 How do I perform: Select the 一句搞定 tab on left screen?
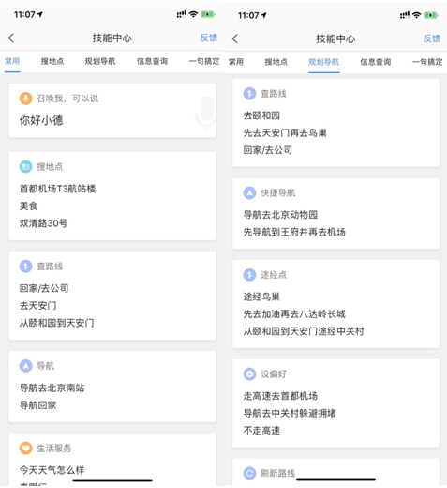pyautogui.click(x=204, y=61)
